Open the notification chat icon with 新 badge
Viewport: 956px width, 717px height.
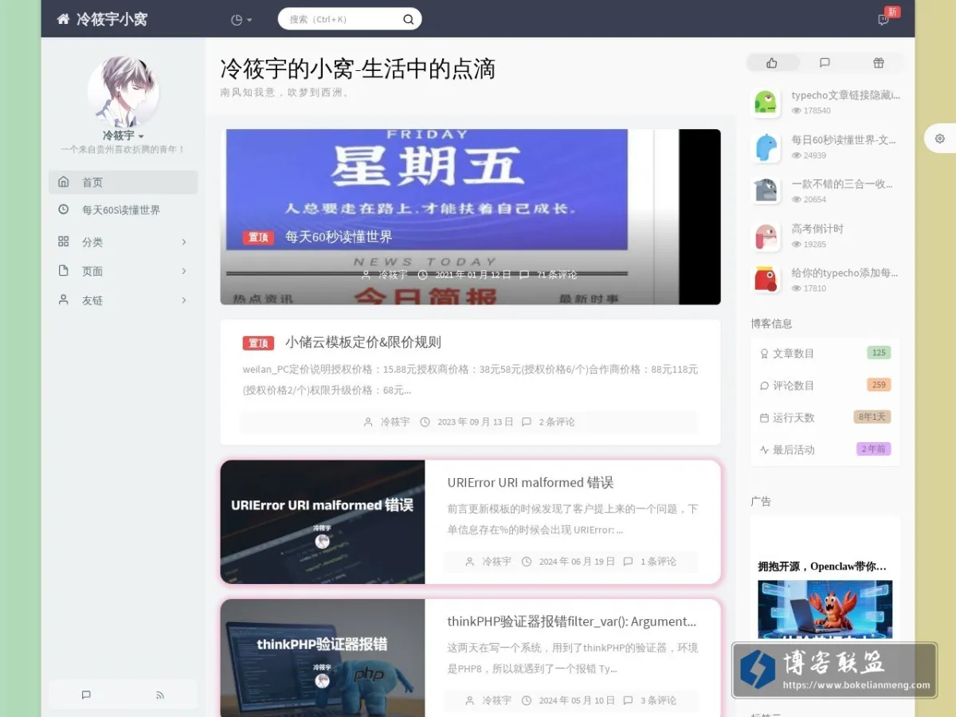click(884, 19)
